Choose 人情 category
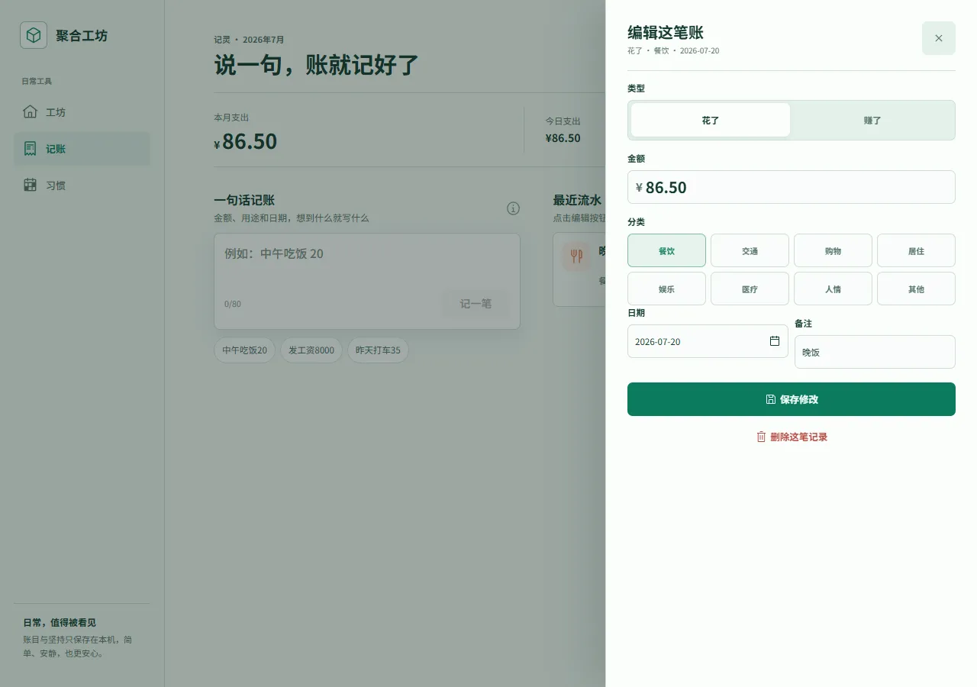 pos(833,289)
